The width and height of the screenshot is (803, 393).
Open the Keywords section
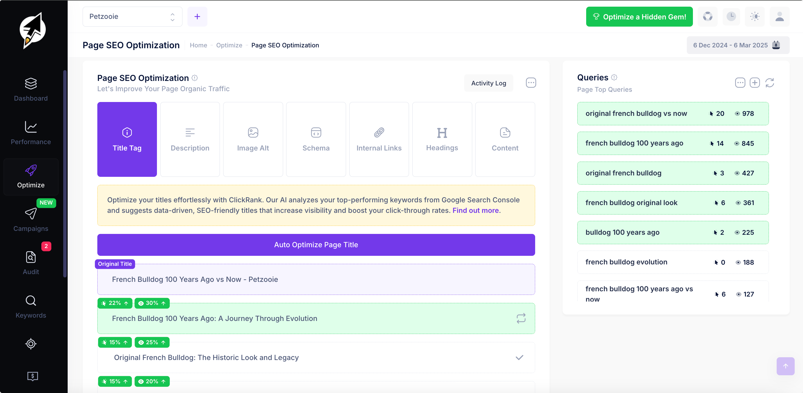pos(31,307)
